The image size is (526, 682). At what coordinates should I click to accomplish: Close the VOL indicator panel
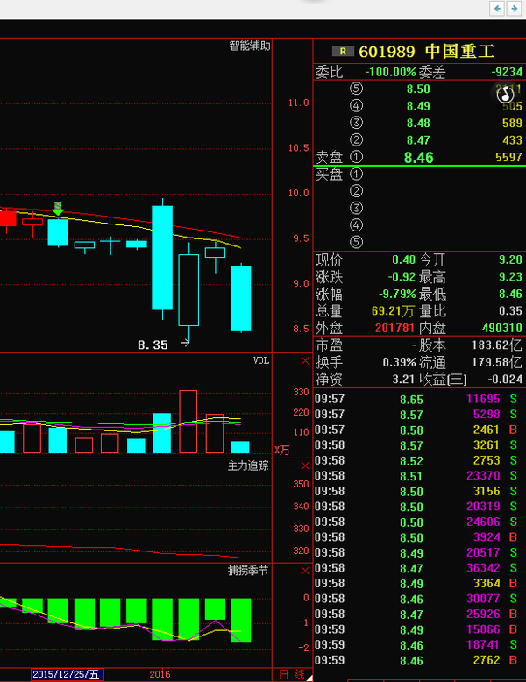pyautogui.click(x=305, y=360)
